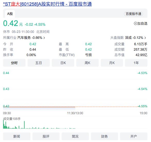Click the 09:30 time axis label
The image size is (151, 142).
(7, 113)
